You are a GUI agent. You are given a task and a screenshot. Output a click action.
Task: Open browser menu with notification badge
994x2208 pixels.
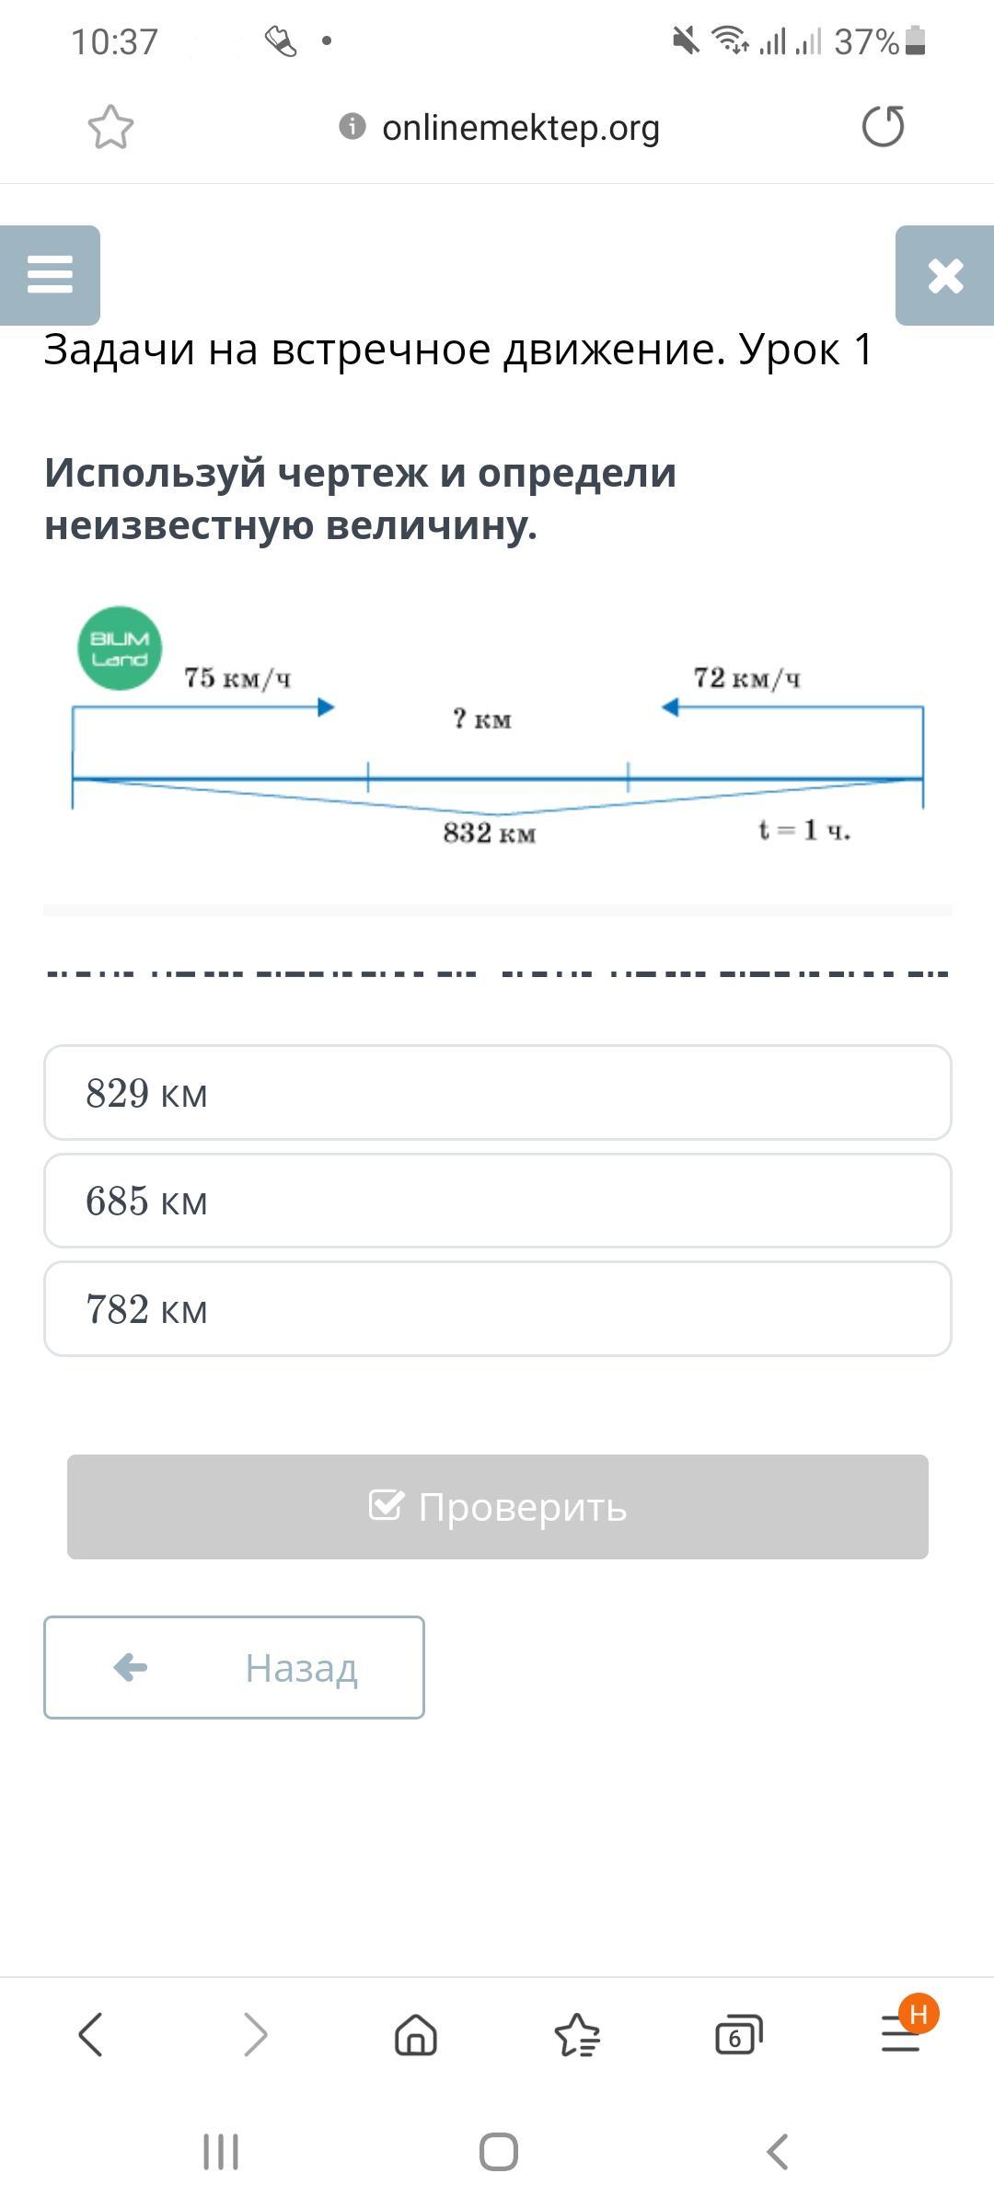click(901, 2033)
